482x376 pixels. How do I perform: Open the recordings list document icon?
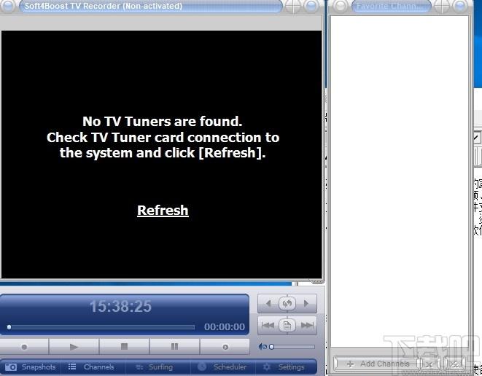point(287,325)
